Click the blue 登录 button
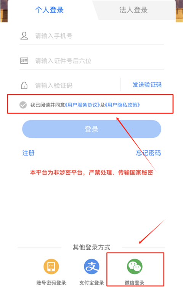 (91, 129)
